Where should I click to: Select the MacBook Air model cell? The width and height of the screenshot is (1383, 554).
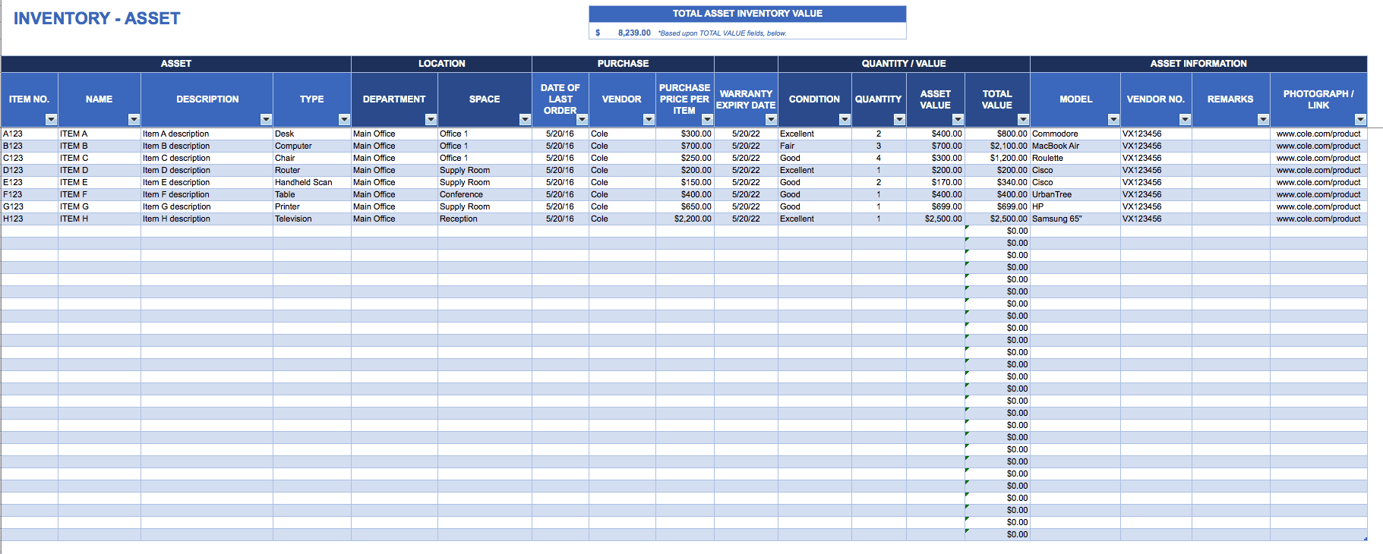click(x=1055, y=146)
